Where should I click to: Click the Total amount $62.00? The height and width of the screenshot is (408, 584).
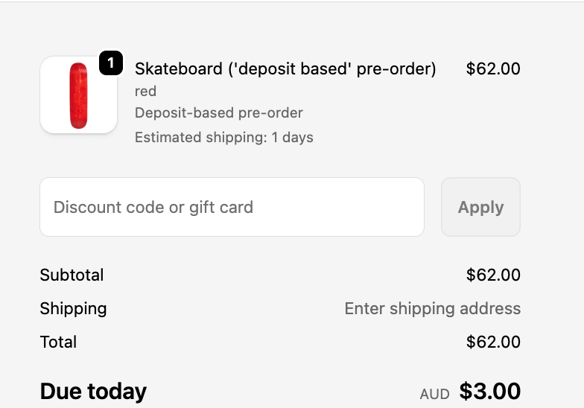492,342
